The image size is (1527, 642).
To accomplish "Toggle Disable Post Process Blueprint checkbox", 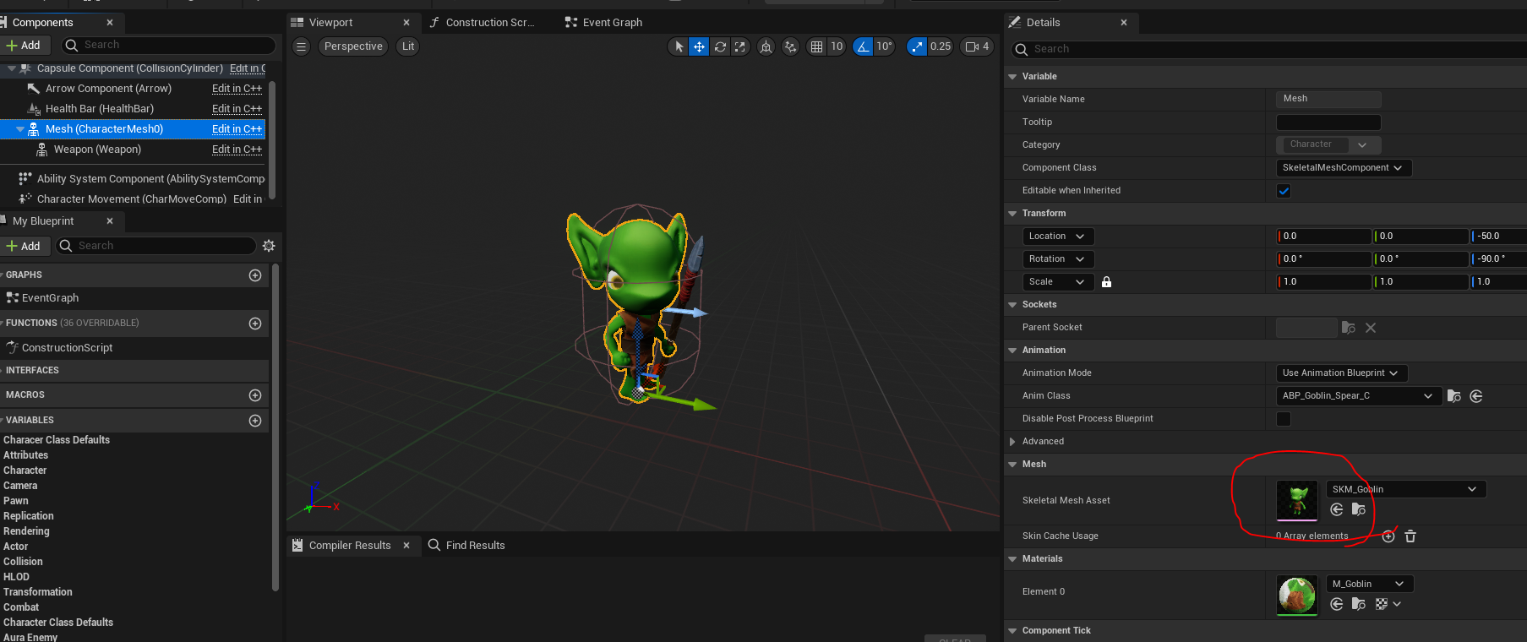I will point(1284,419).
